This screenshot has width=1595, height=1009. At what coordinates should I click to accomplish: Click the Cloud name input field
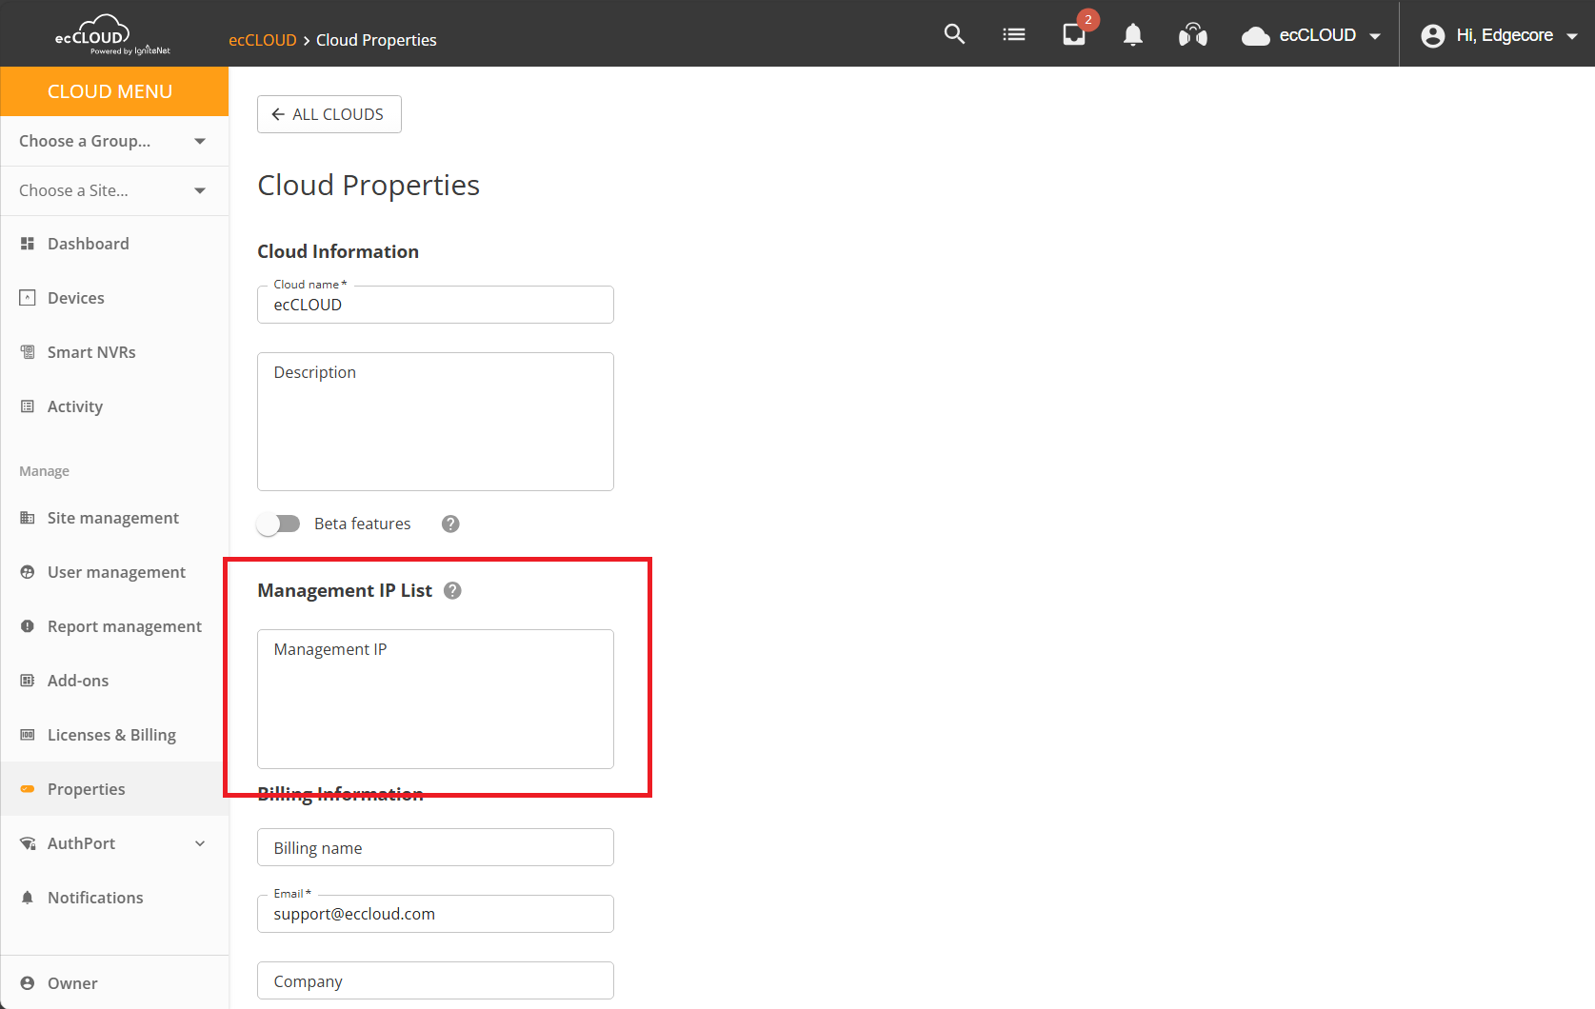coord(435,305)
